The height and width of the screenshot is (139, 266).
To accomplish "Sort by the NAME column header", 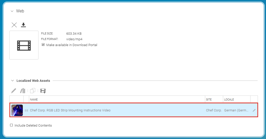I will point(34,100).
